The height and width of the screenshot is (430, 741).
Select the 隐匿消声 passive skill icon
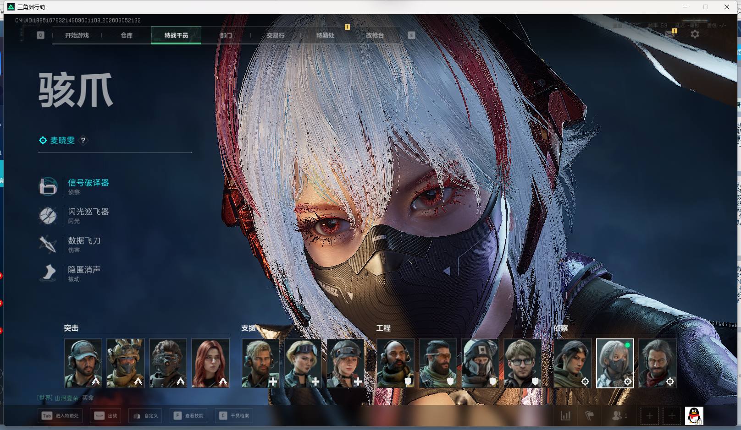(48, 273)
